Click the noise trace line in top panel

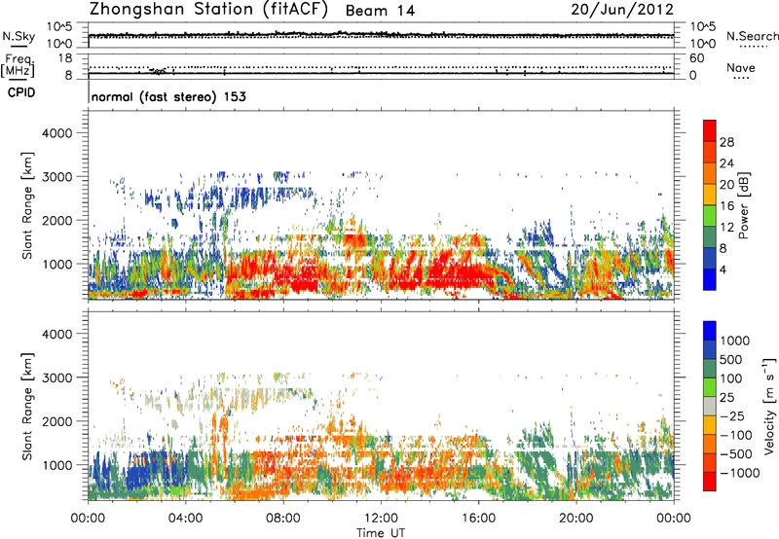[381, 35]
